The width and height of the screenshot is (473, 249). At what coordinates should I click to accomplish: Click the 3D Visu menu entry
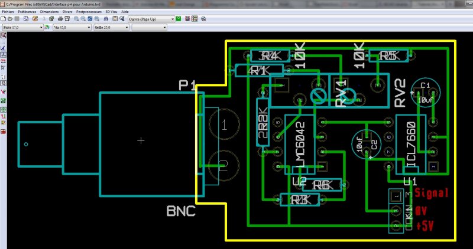click(111, 12)
